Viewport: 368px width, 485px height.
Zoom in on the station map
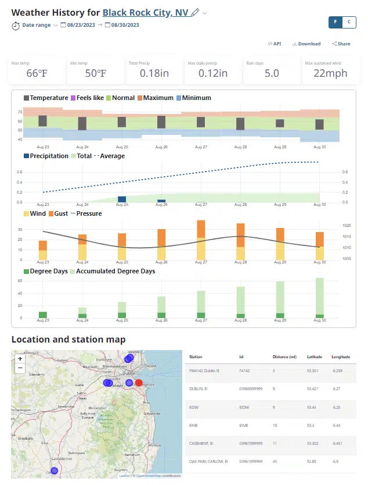[20, 359]
